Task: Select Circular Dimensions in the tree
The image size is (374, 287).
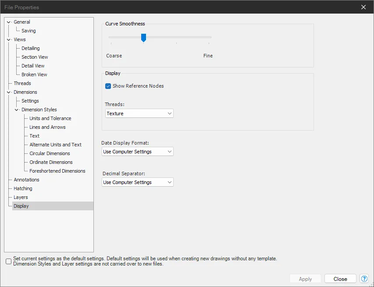Action: pos(50,153)
